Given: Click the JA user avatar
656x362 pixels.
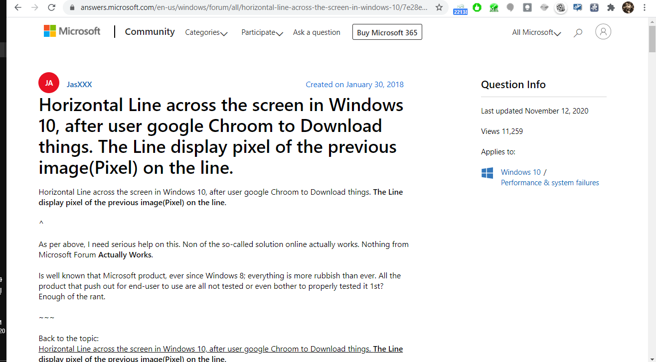Looking at the screenshot, I should [x=49, y=83].
